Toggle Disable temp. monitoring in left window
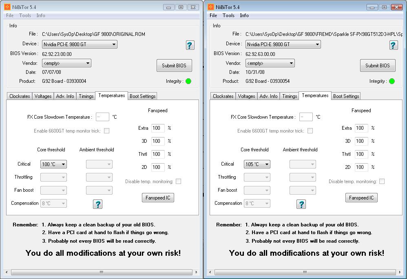The height and width of the screenshot is (279, 407). click(178, 182)
